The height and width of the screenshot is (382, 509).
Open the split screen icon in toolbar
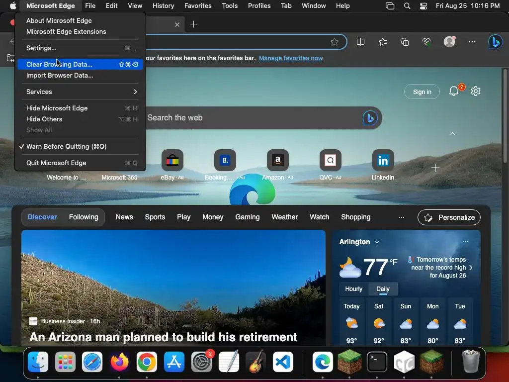coord(360,42)
